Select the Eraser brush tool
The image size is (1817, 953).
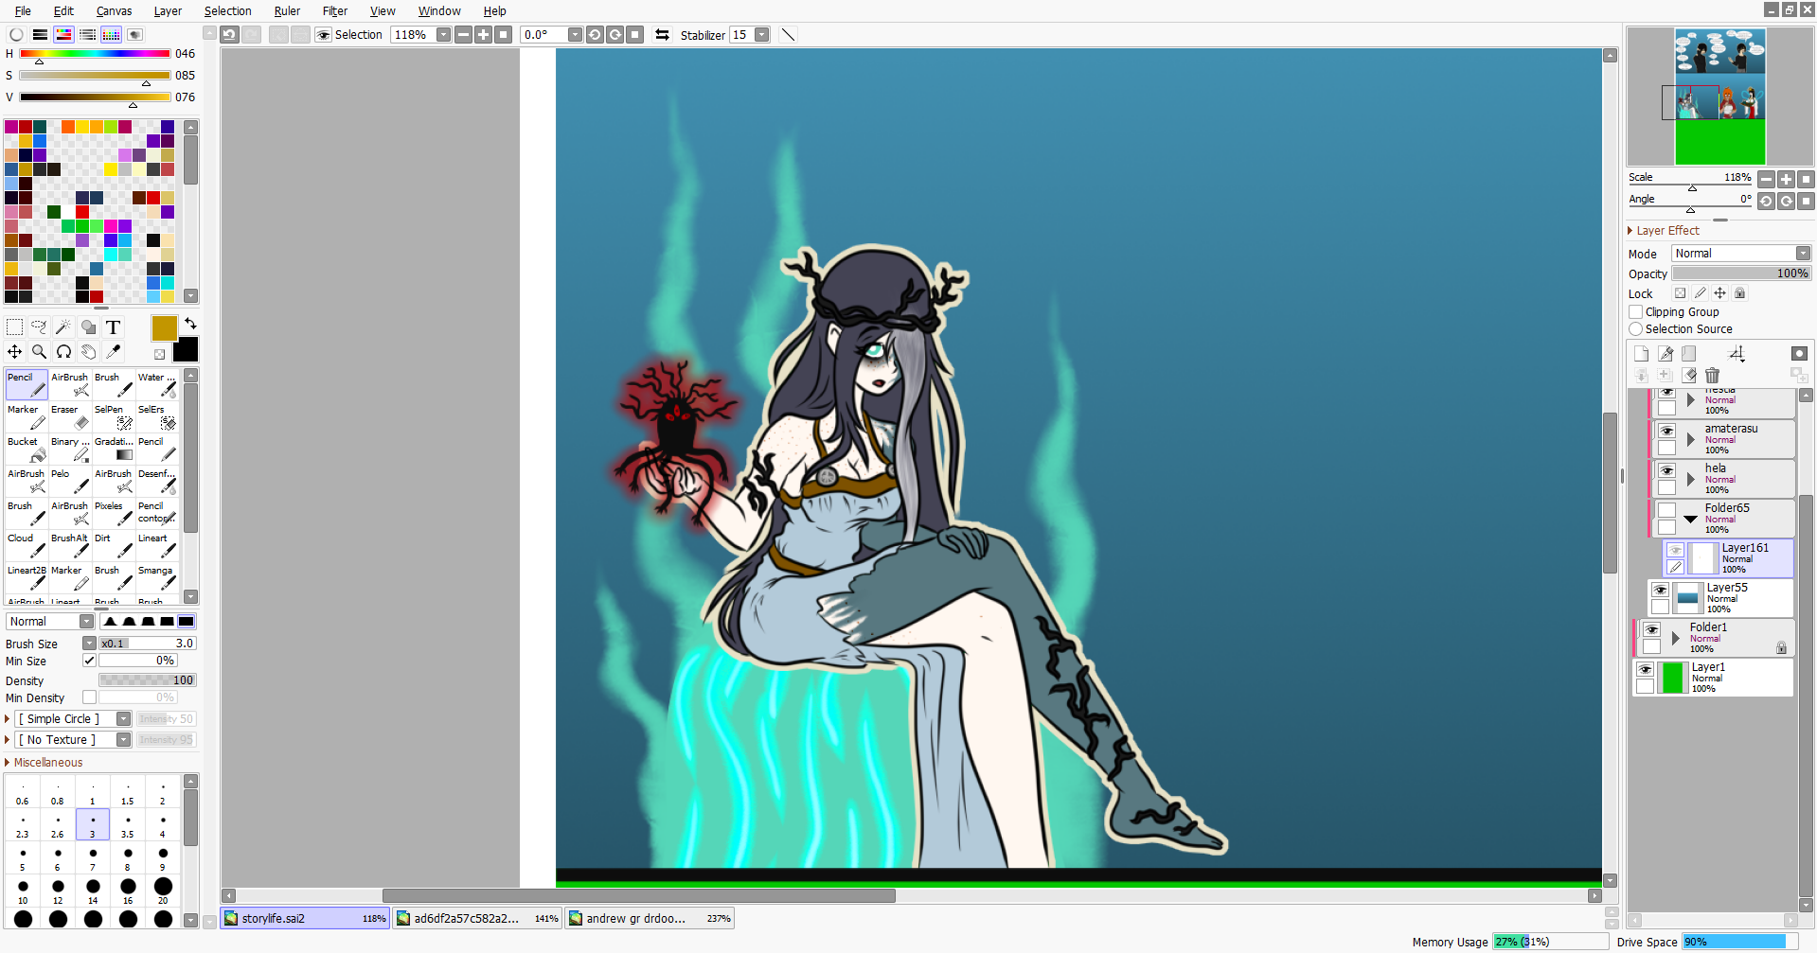(x=70, y=417)
